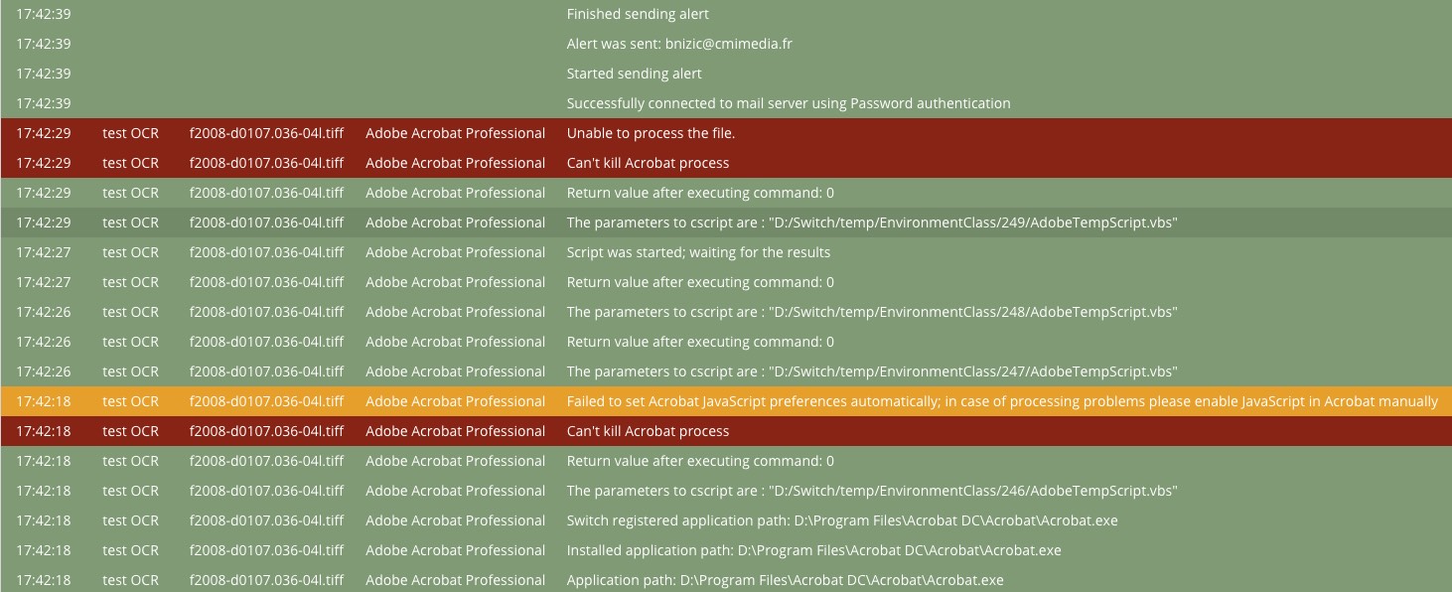Select the 17:42:29 "Return value" log message
This screenshot has height=592, width=1452.
point(700,193)
